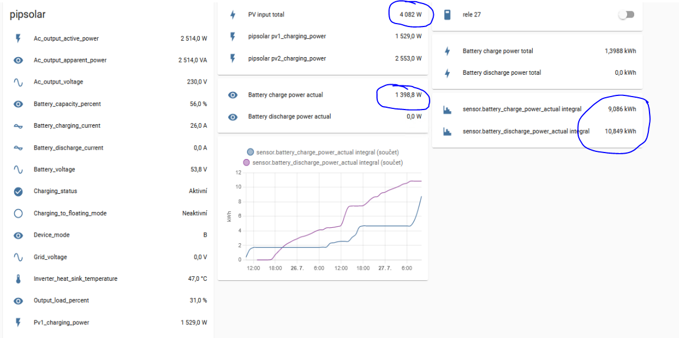Click the purple legend dot for discharge integral
This screenshot has width=679, height=338.
[246, 163]
